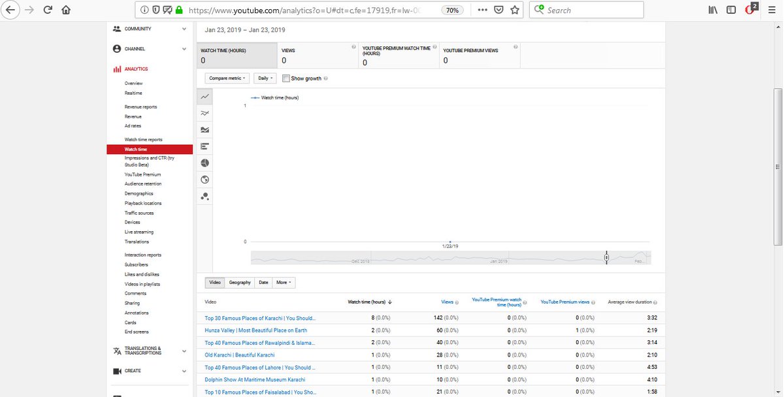
Task: Switch to the Geography tab
Action: (240, 283)
